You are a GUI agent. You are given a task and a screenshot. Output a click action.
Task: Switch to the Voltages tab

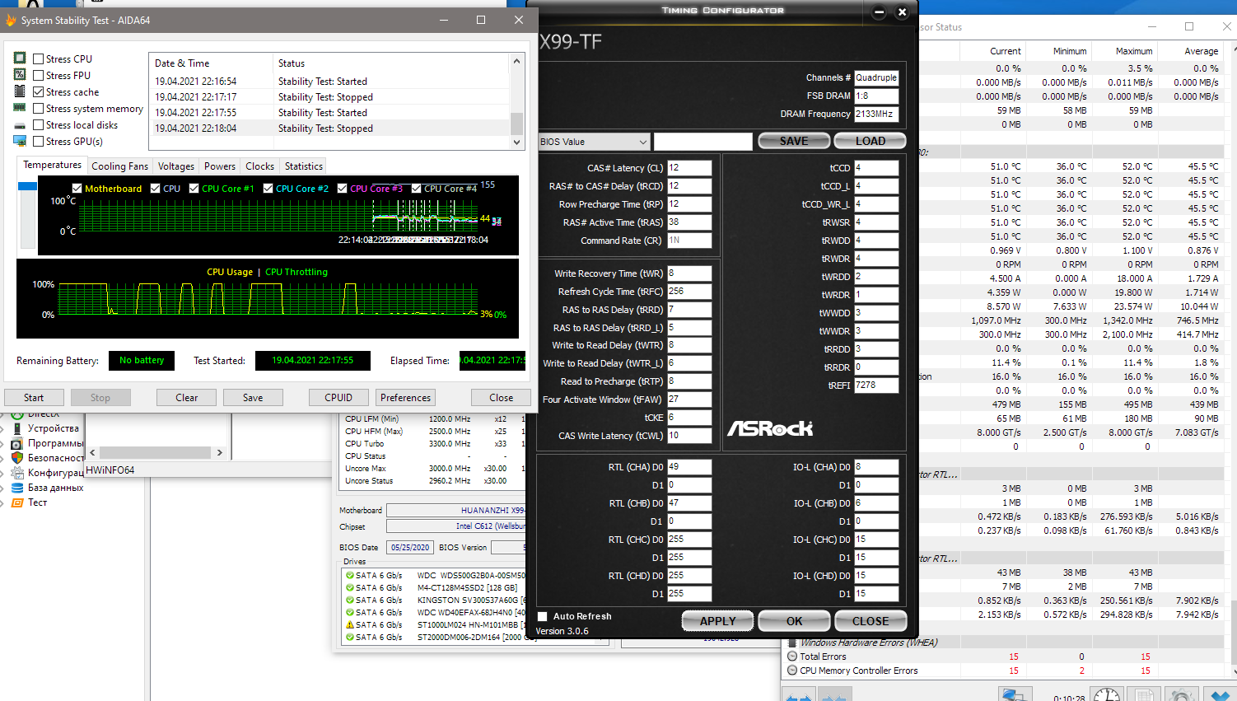point(176,166)
